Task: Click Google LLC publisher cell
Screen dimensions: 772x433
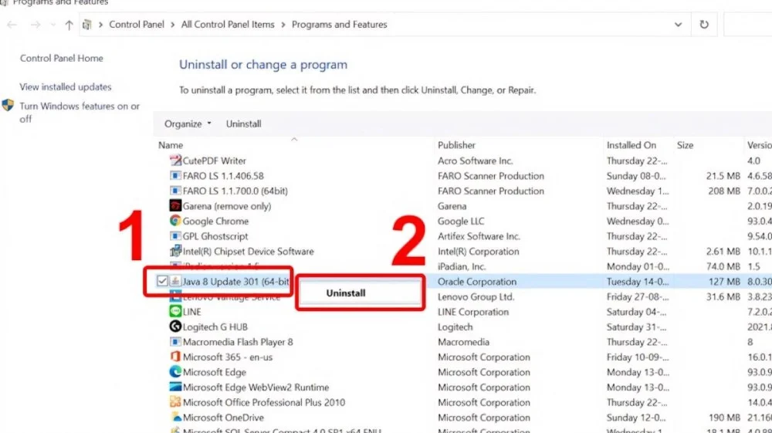Action: coord(461,222)
